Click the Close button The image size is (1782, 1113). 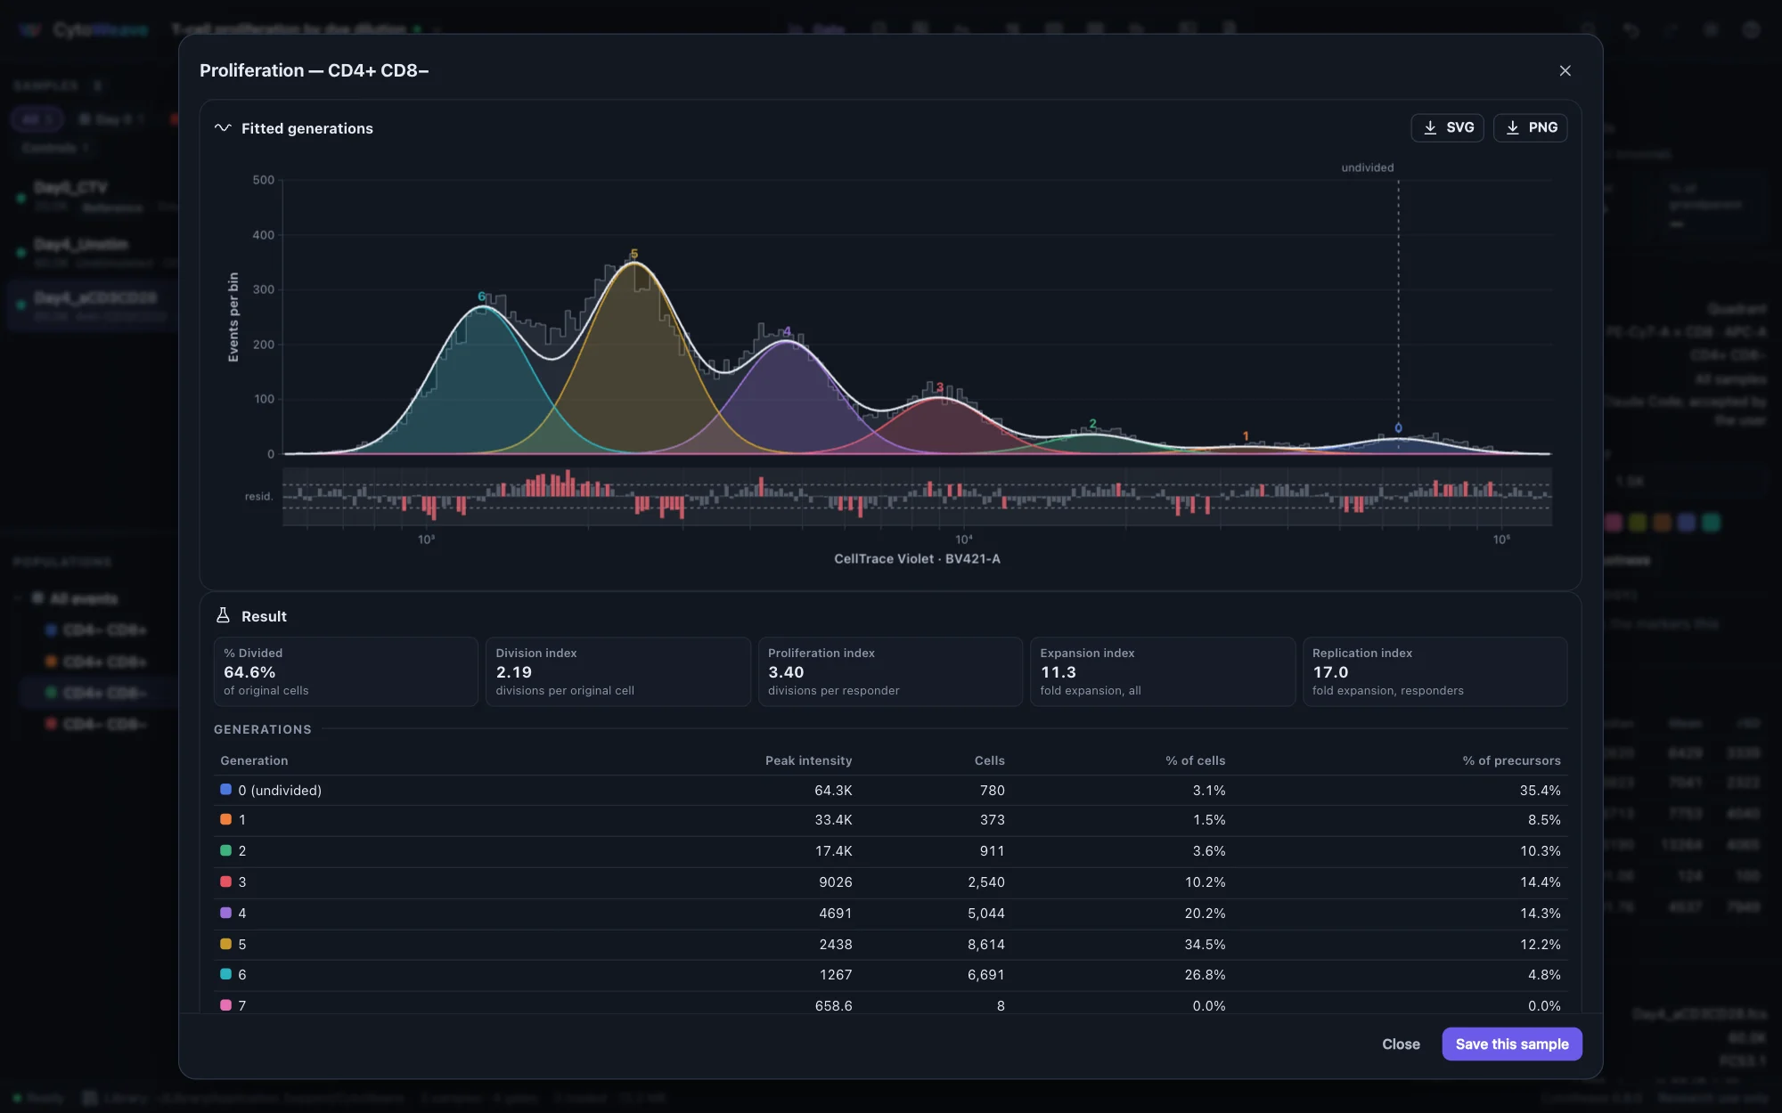pyautogui.click(x=1401, y=1044)
